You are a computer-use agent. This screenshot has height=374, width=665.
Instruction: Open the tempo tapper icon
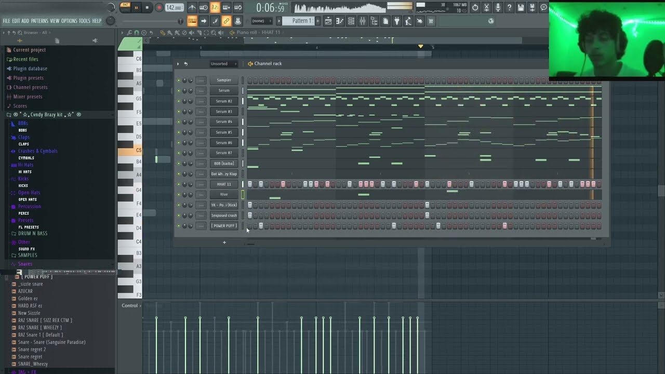pos(408,21)
